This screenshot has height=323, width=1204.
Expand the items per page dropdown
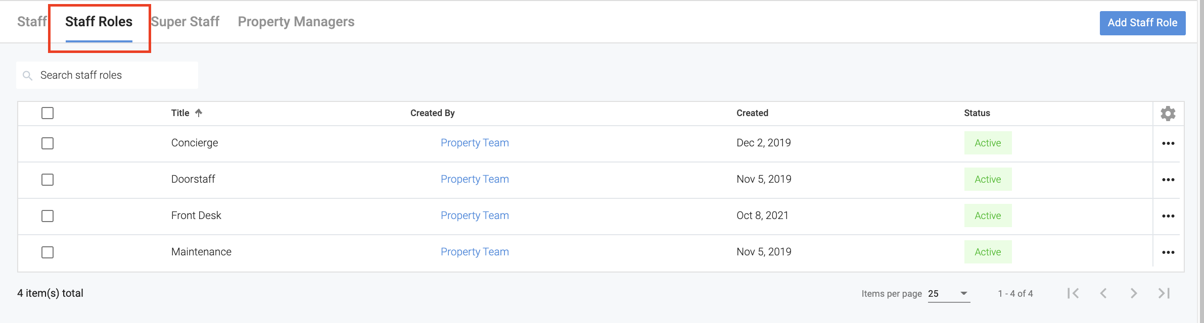click(x=949, y=293)
